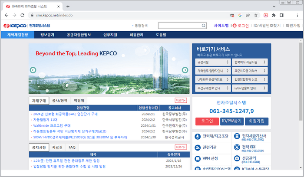Click the lock icon left of the URL
The width and height of the screenshot is (304, 177).
[x=32, y=15]
